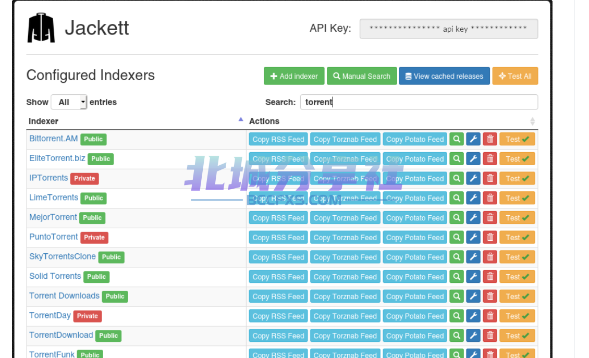Click the API Key field
589x358 pixels.
pos(448,29)
